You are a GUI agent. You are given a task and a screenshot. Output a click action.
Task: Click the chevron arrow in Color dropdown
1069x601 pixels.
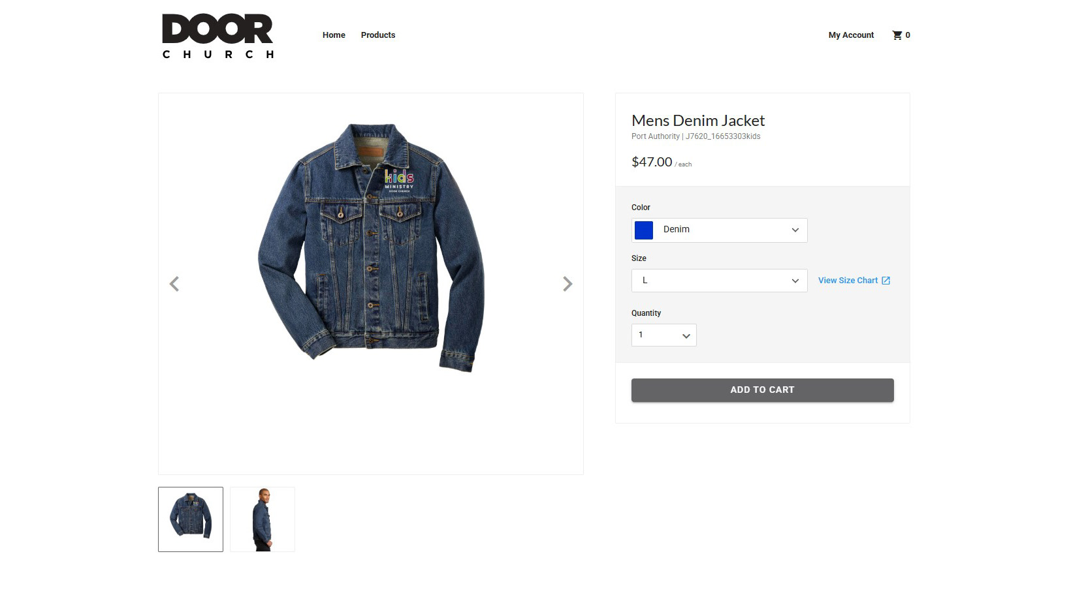tap(795, 230)
